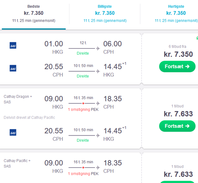This screenshot has width=198, height=183.
Task: Click red stopover dot on Cathay Dragon flight
Action: click(x=83, y=103)
